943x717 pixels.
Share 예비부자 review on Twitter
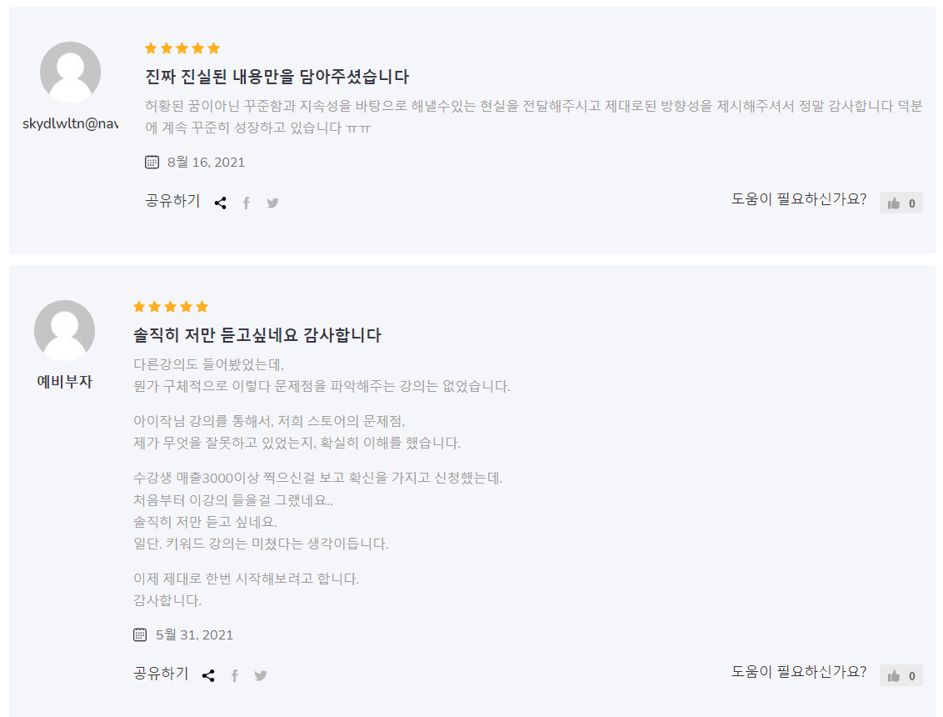(261, 675)
